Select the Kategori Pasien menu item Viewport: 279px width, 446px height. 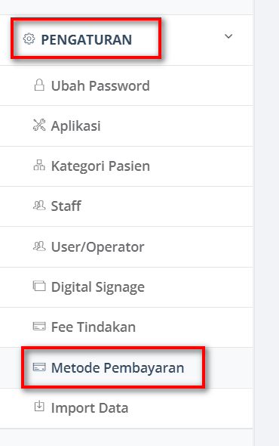(x=126, y=166)
